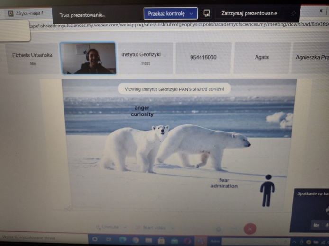
Task: Click Spotkanie na kan… Teams mini window title
Action: (313, 193)
